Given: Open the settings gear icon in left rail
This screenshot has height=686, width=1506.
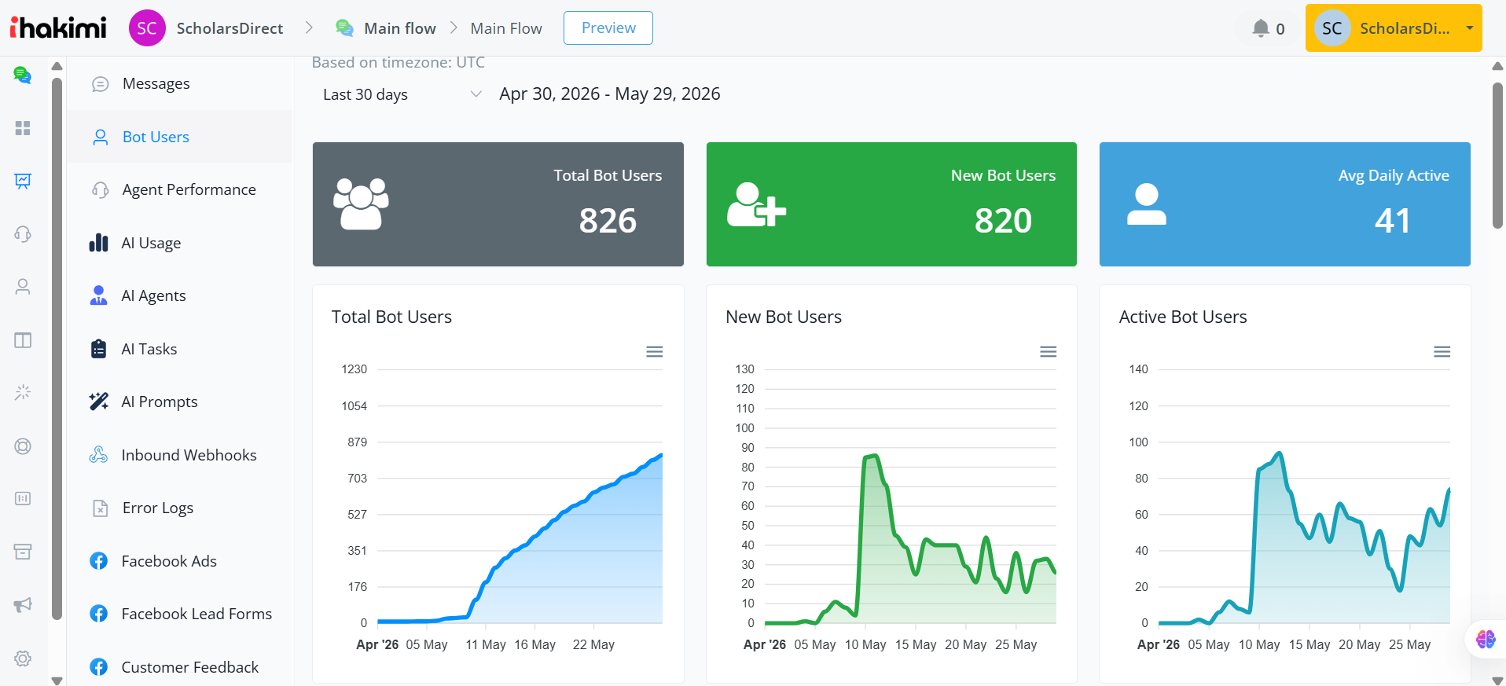Looking at the screenshot, I should [x=23, y=658].
